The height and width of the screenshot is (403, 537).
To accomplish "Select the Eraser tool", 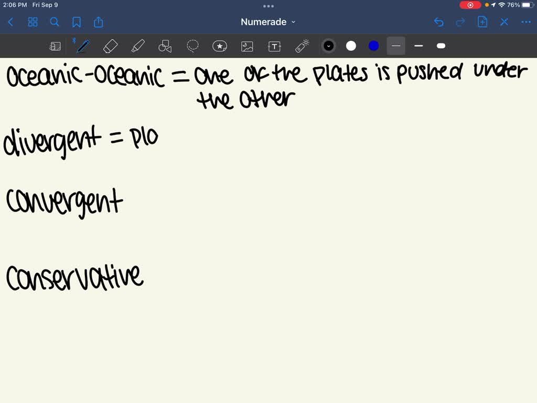I will 110,46.
